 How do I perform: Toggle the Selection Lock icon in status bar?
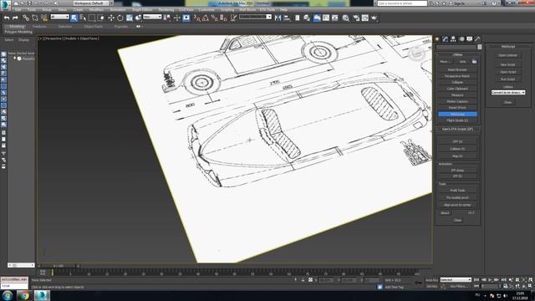pyautogui.click(x=303, y=280)
